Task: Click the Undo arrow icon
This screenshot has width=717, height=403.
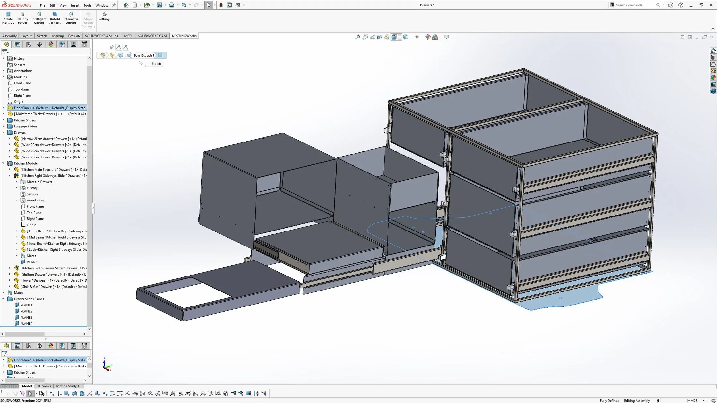Action: (x=184, y=5)
